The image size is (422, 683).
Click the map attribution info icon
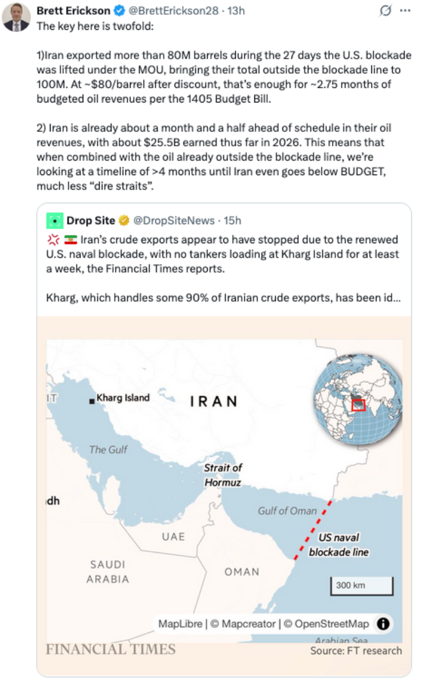pos(383,623)
